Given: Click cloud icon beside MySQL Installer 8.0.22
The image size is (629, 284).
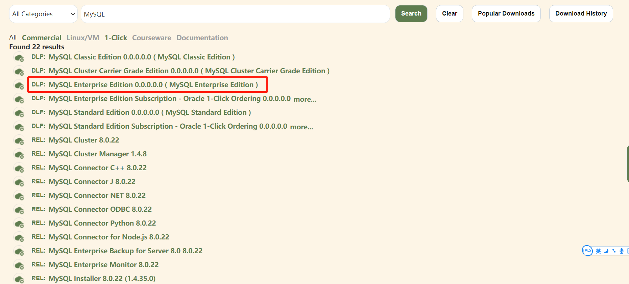Looking at the screenshot, I should click(19, 279).
